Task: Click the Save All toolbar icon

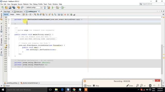Action: 14,7
